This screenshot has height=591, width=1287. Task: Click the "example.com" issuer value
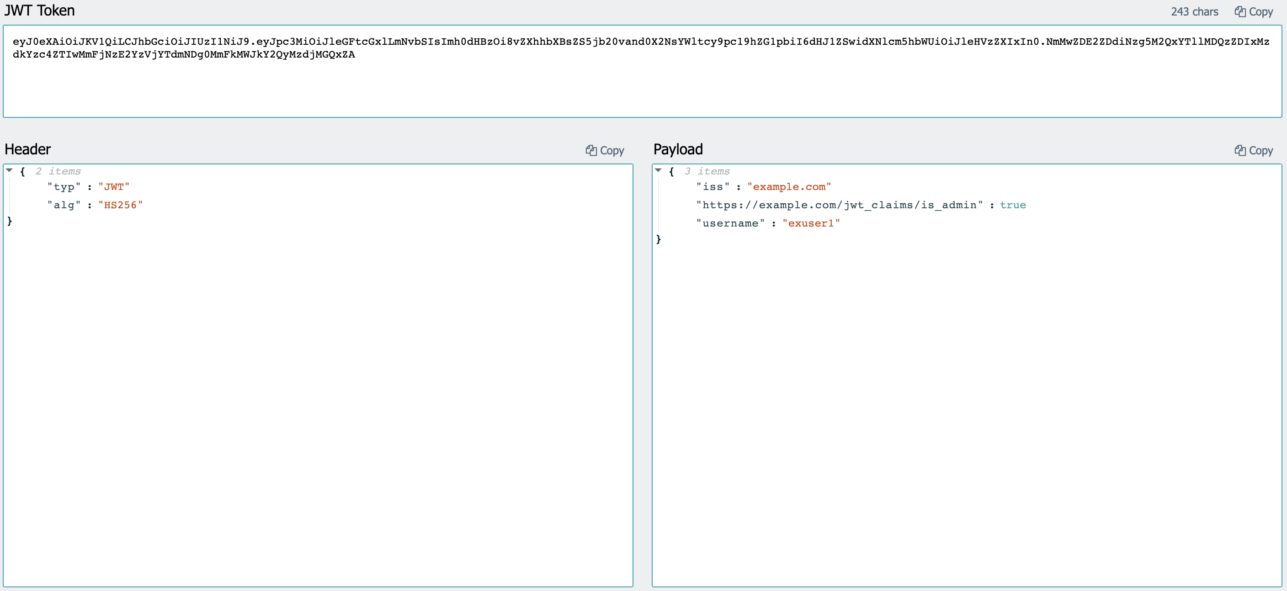[x=789, y=187]
